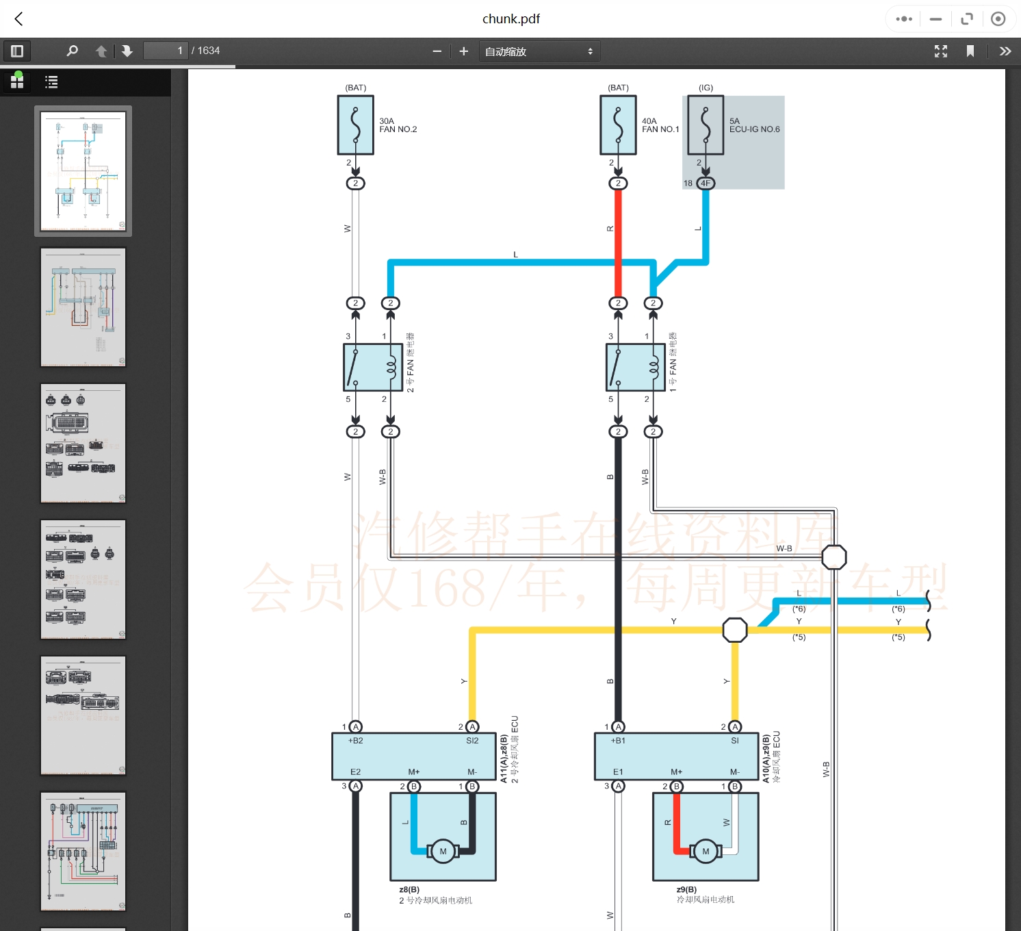Select the first page thumbnail
The width and height of the screenshot is (1021, 931).
(x=83, y=171)
